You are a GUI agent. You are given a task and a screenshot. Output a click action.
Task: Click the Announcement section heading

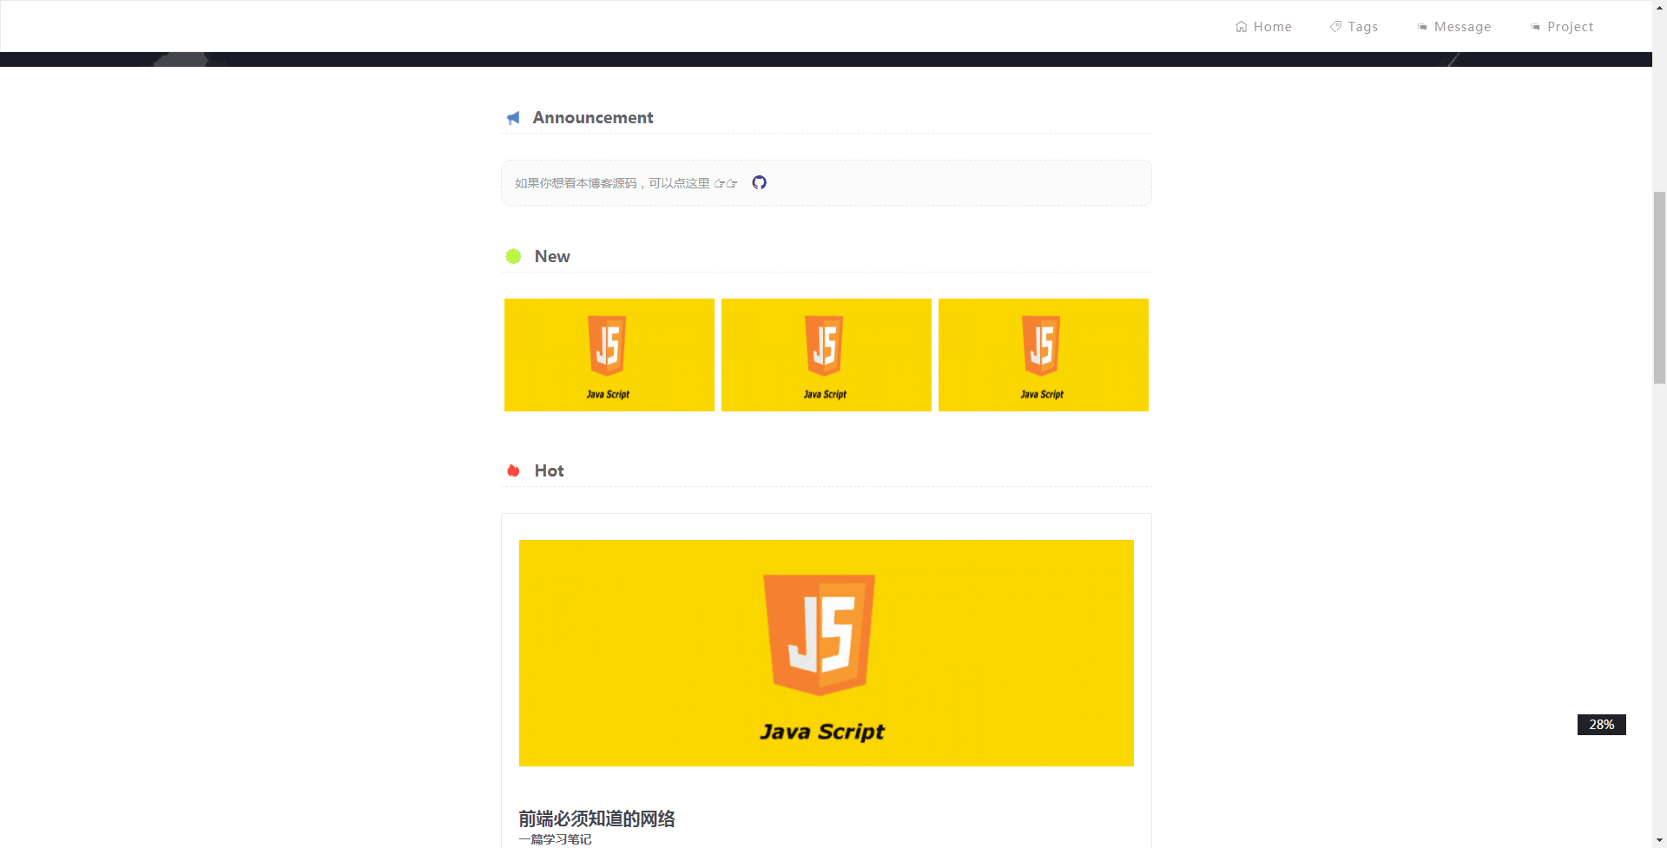[592, 117]
